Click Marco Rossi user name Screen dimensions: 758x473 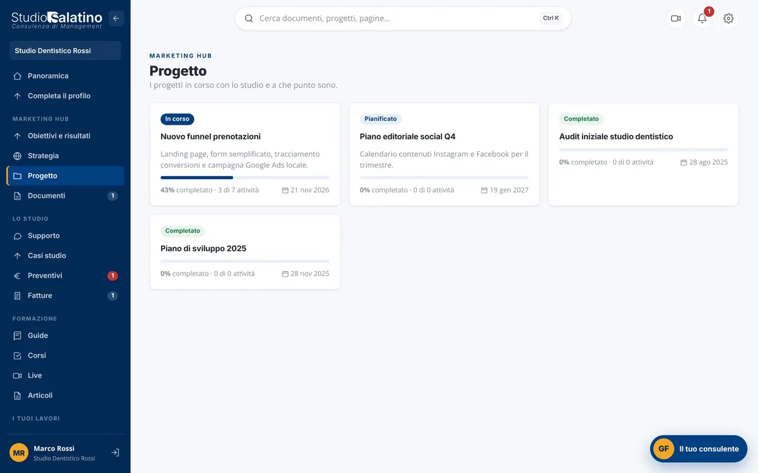(54, 448)
